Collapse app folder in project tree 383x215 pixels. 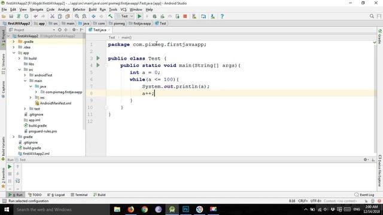tap(14, 53)
